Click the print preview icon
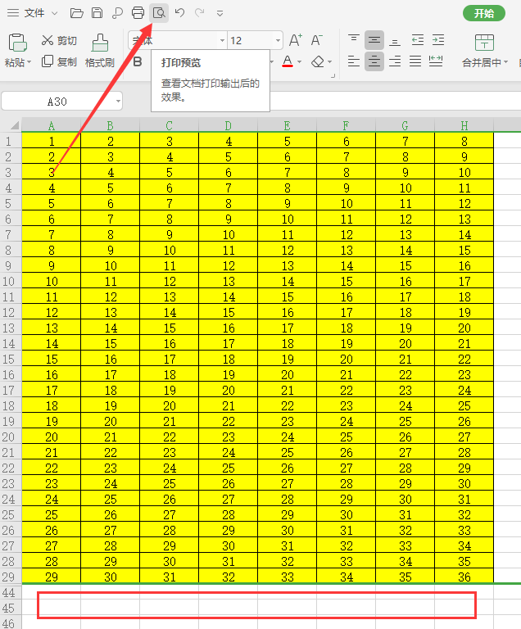The width and height of the screenshot is (521, 629). click(159, 13)
